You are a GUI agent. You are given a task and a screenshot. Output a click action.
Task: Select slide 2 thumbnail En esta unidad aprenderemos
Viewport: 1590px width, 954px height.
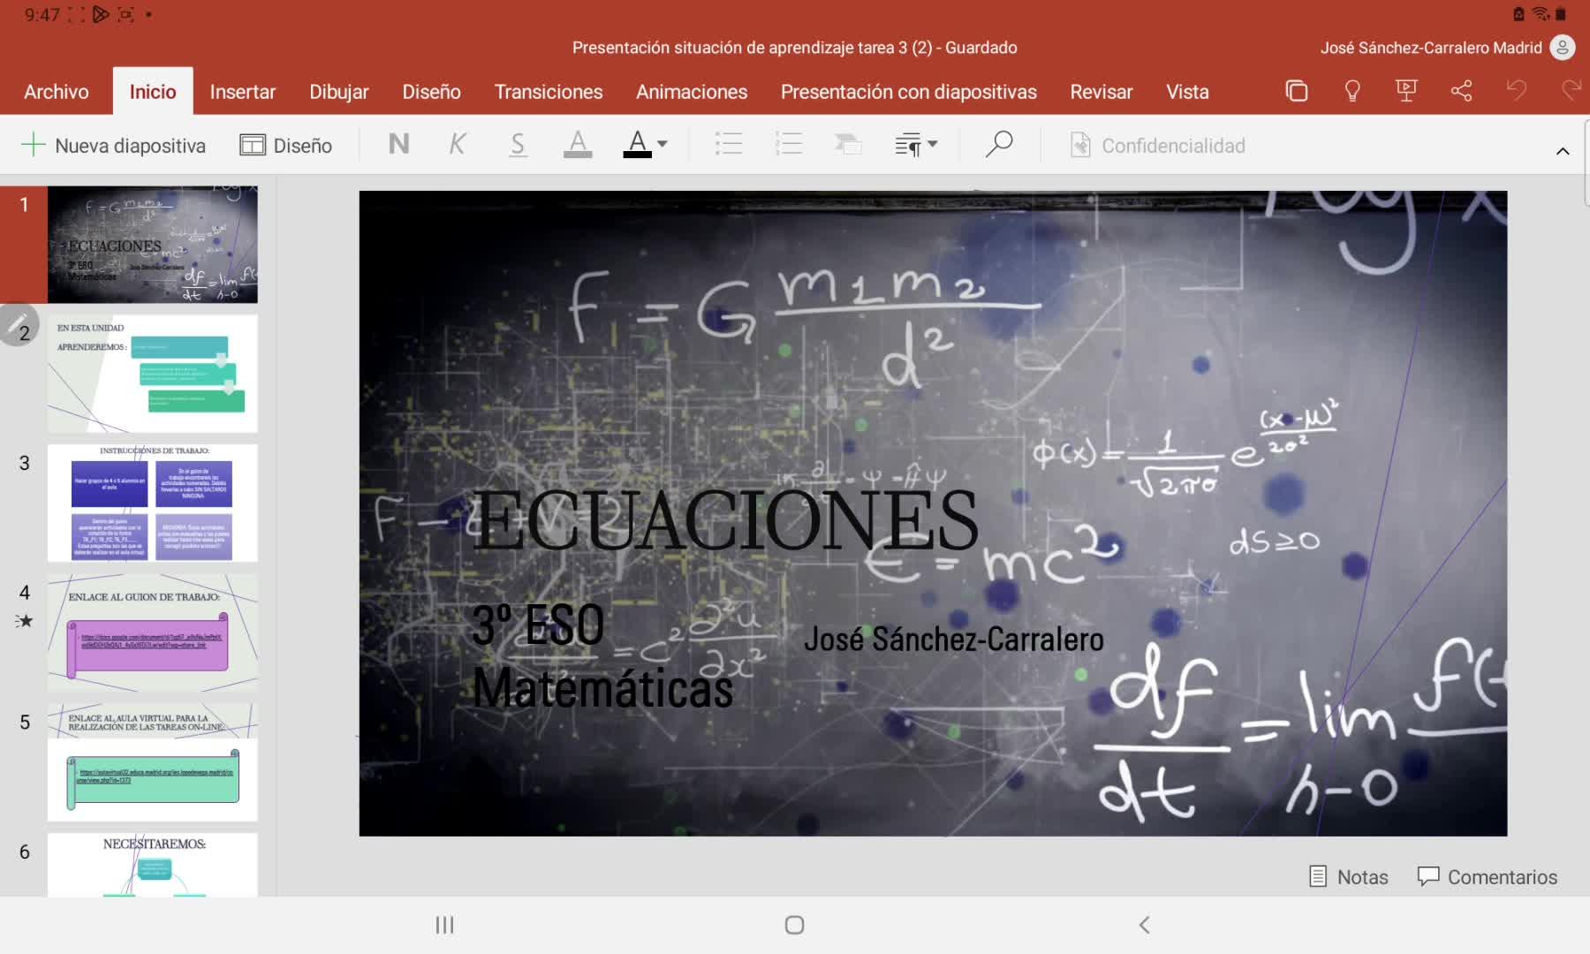153,374
